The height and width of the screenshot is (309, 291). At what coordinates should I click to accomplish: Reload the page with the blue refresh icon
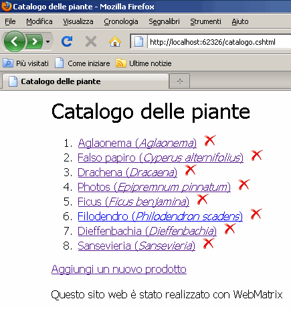[67, 41]
